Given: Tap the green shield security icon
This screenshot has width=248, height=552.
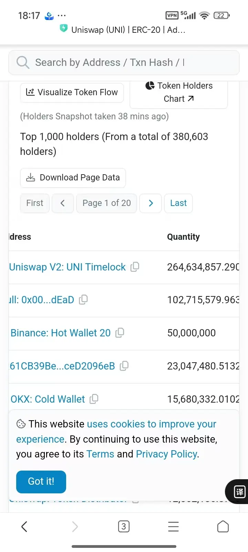Looking at the screenshot, I should coord(63,28).
